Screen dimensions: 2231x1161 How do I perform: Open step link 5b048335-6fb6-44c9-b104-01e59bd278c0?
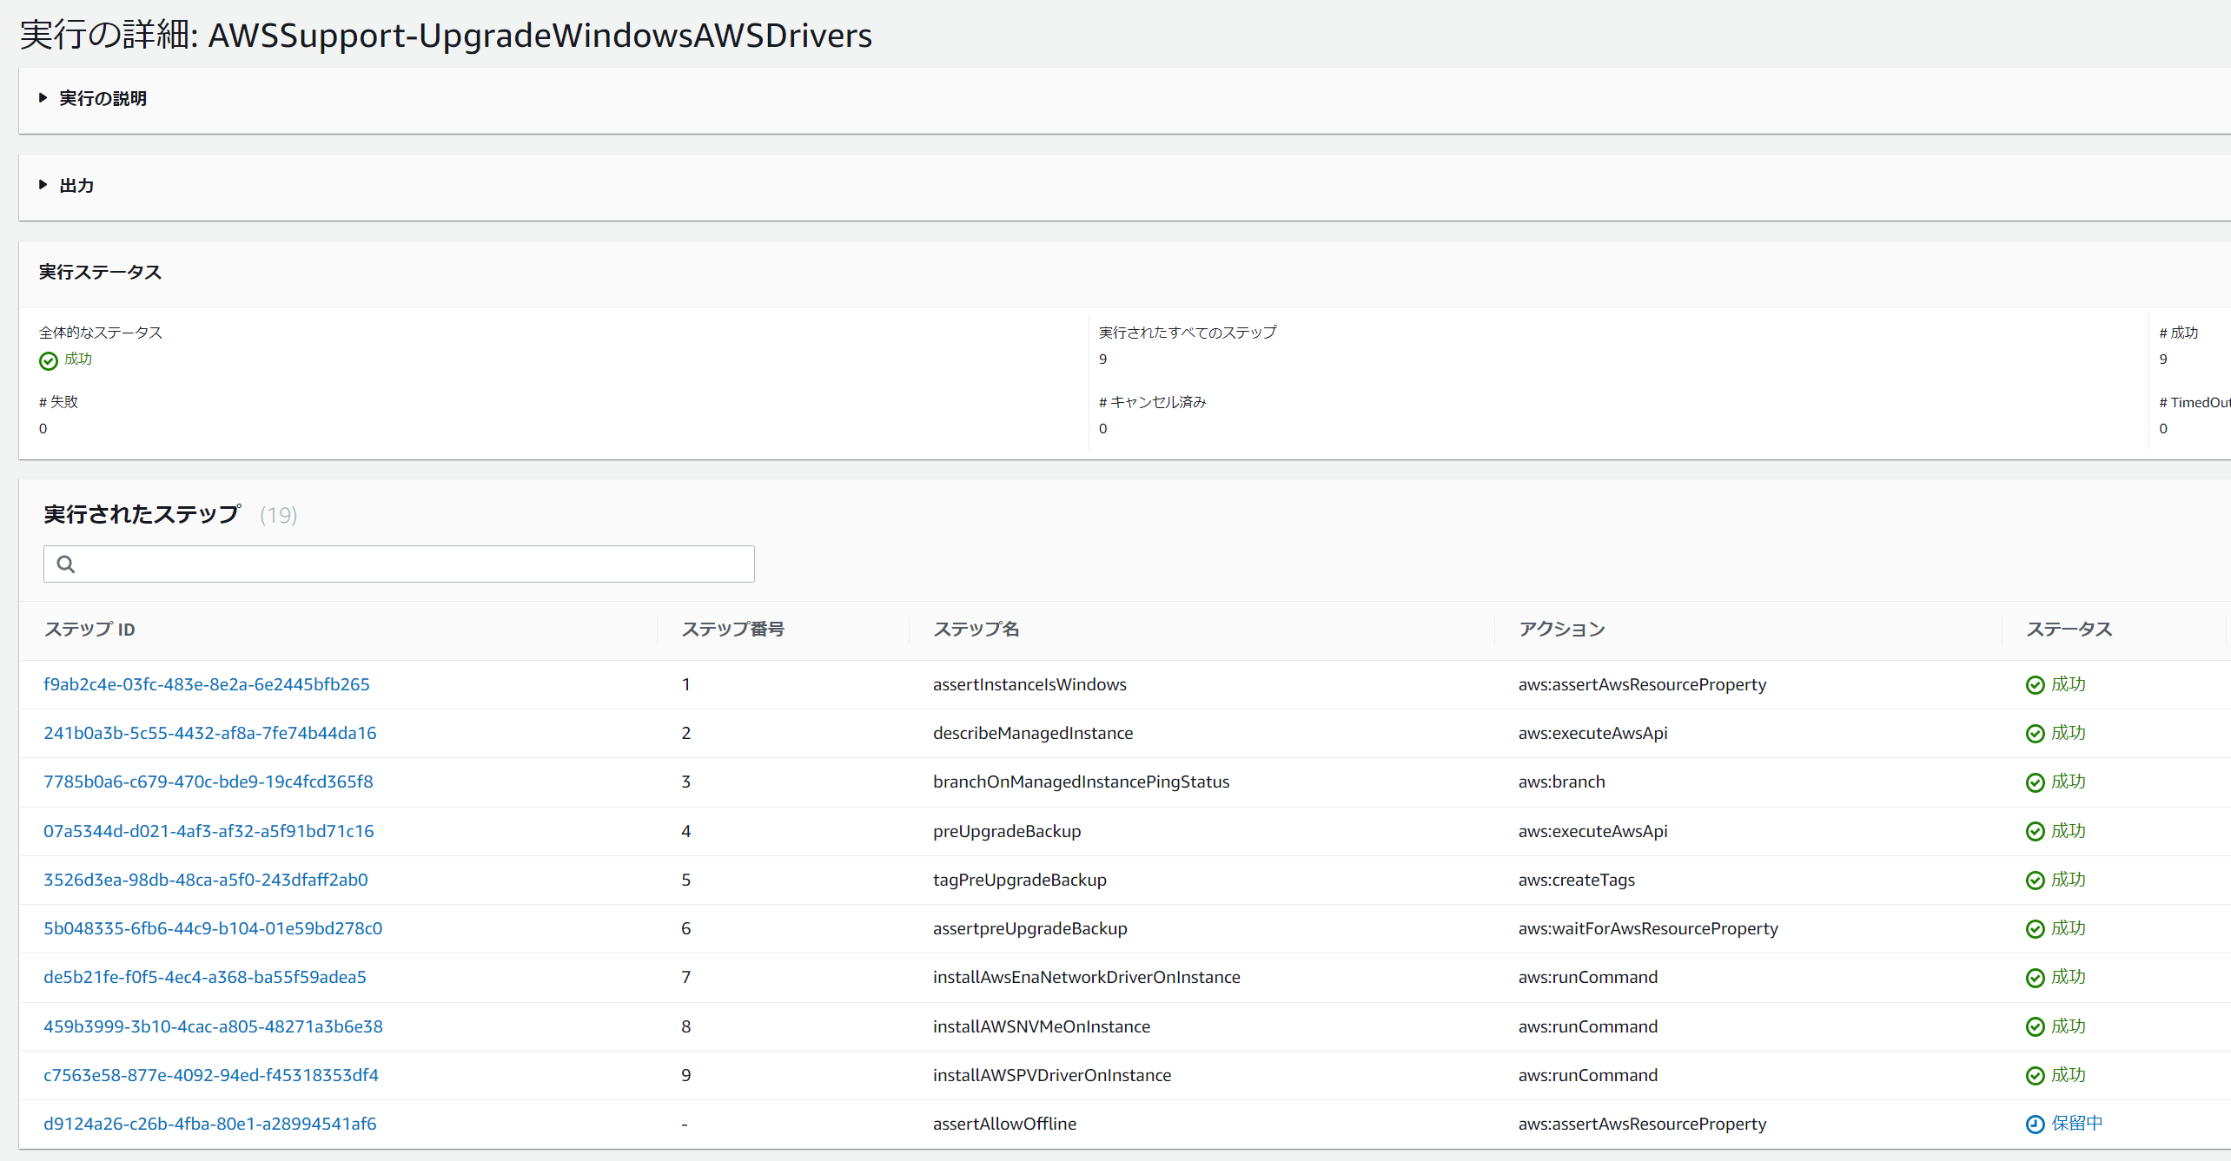[x=213, y=928]
